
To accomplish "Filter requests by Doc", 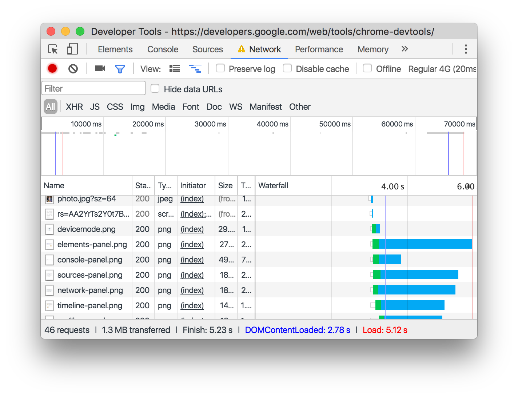I will pyautogui.click(x=214, y=107).
